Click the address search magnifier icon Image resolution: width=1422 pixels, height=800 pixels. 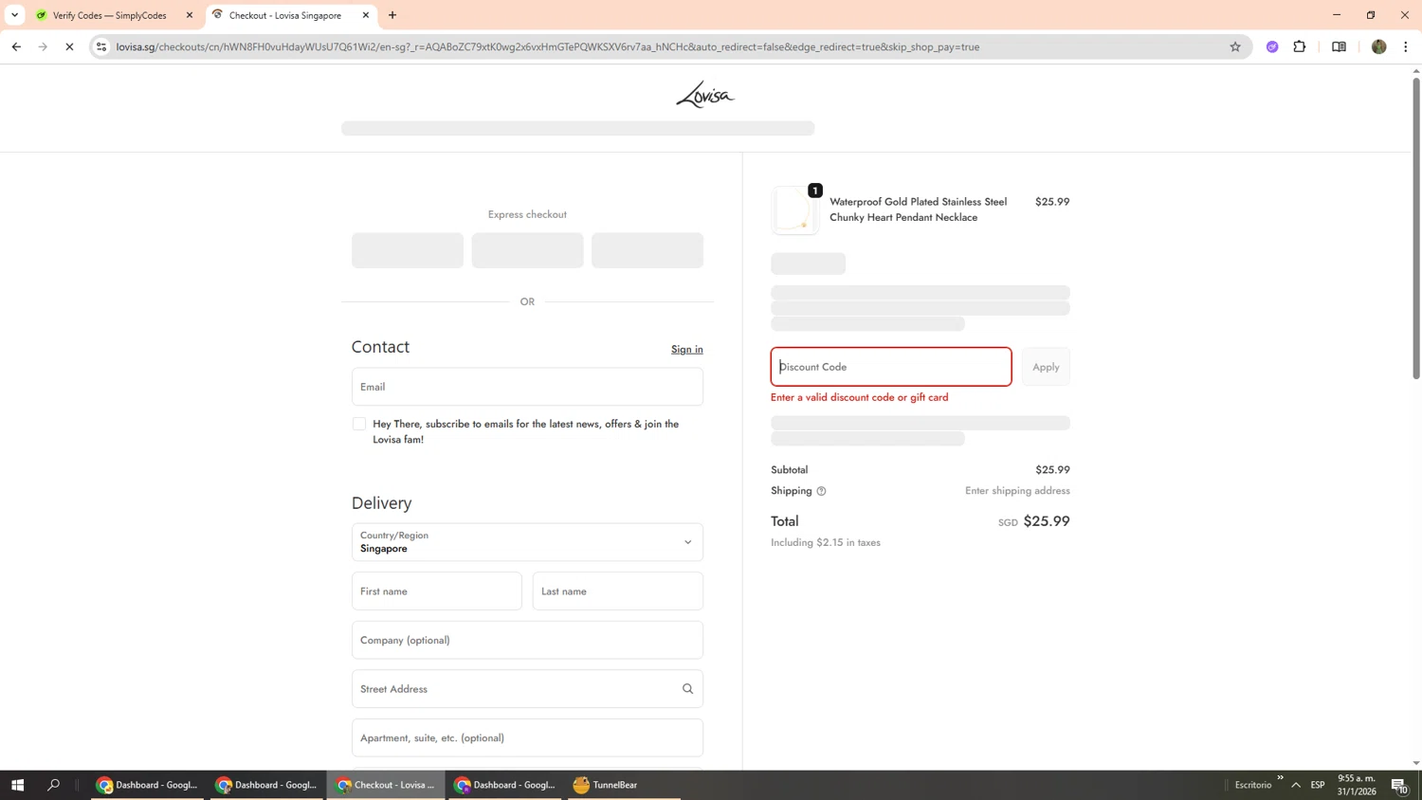[x=688, y=689]
